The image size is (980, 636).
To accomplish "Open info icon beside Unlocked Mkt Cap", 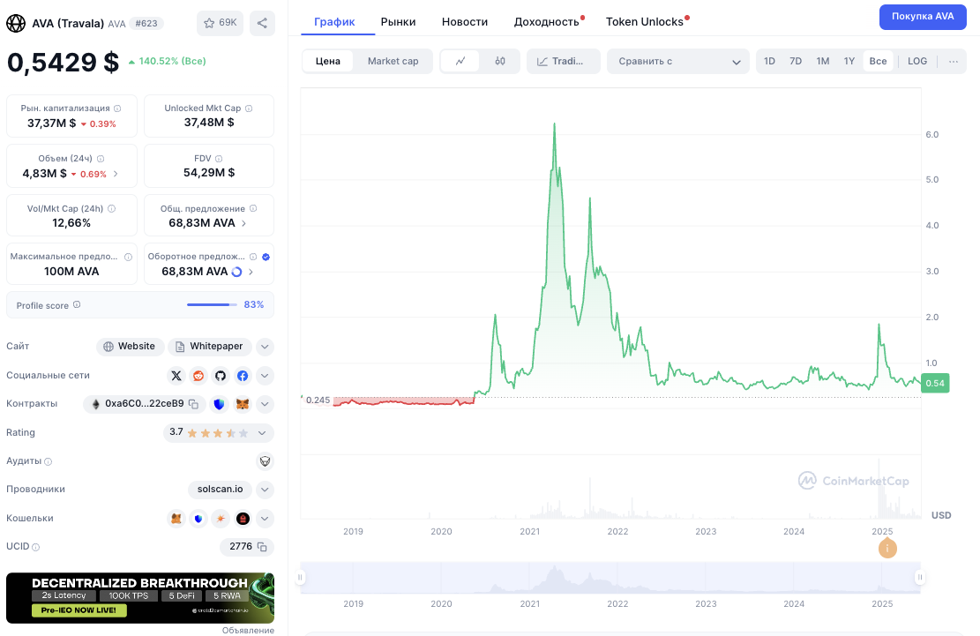I will tap(249, 108).
